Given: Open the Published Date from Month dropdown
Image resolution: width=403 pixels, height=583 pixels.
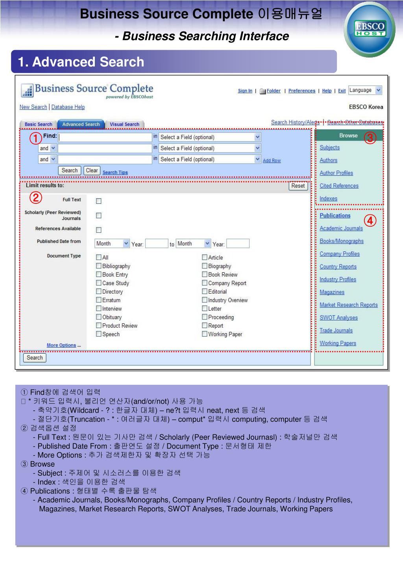Looking at the screenshot, I should click(x=112, y=244).
